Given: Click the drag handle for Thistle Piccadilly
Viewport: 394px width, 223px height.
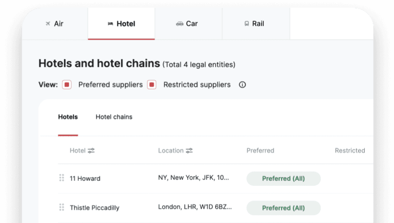Looking at the screenshot, I should (61, 207).
